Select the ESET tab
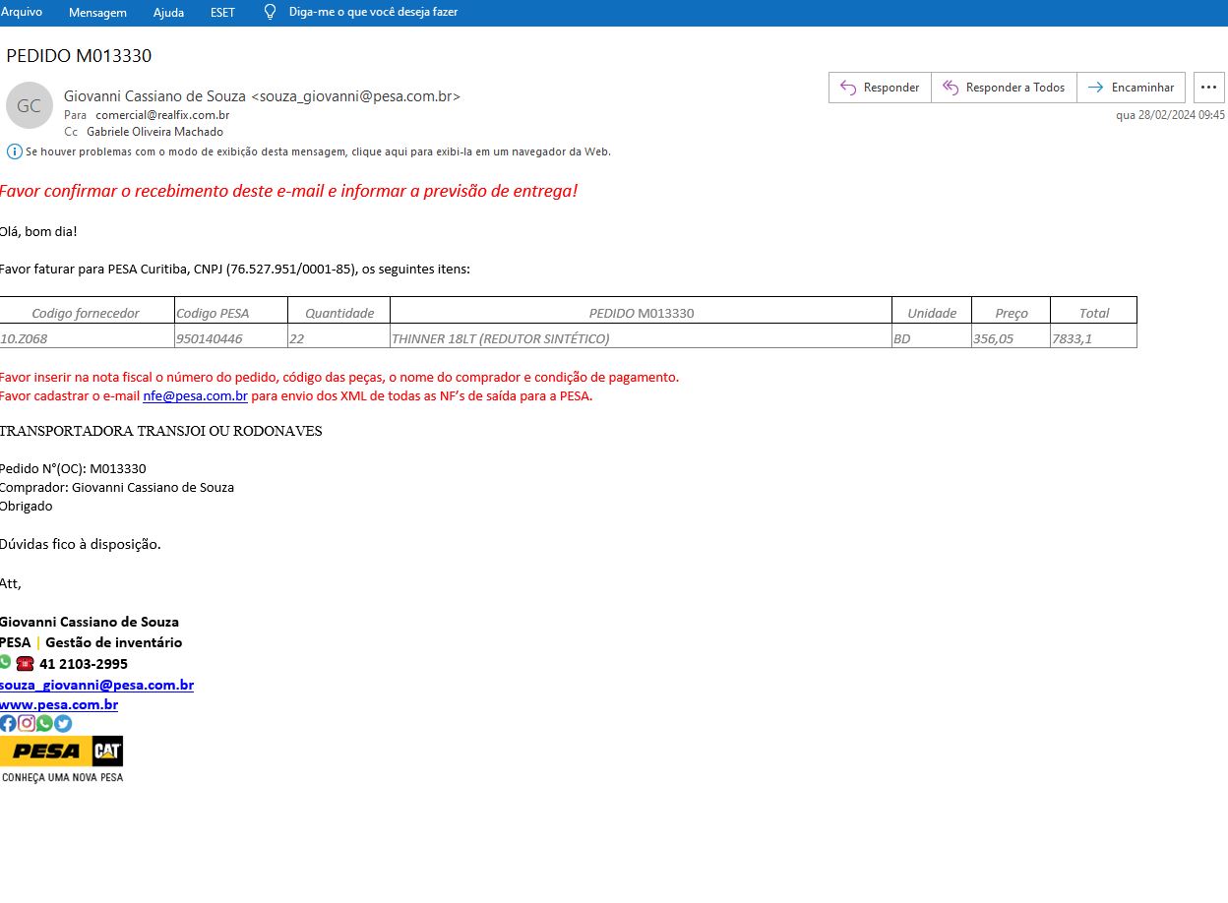This screenshot has height=903, width=1228. 223,12
